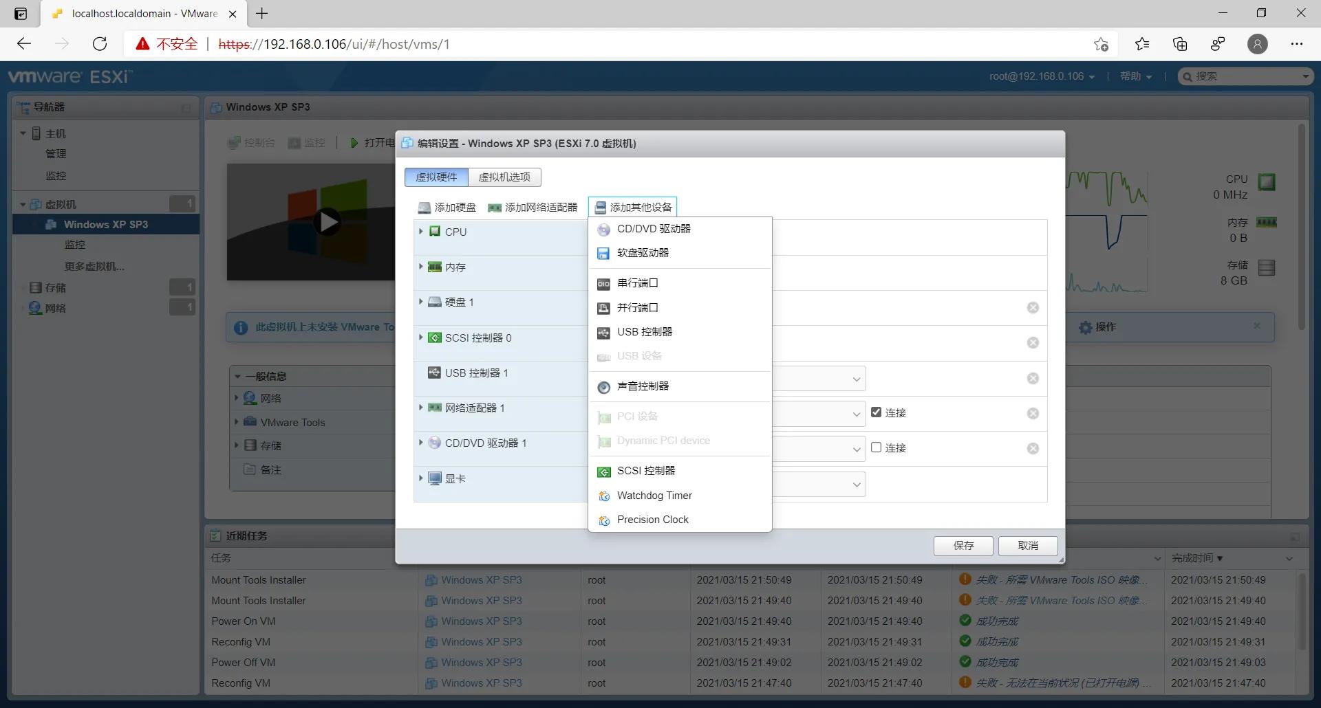The width and height of the screenshot is (1321, 708).
Task: Add a 并行端口 device
Action: point(637,307)
